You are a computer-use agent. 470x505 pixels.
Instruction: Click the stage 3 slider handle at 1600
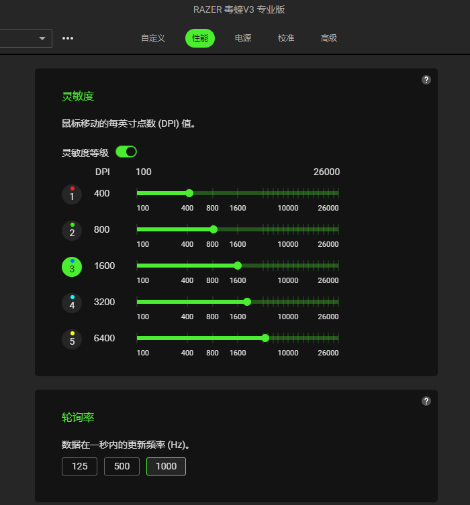click(x=238, y=266)
